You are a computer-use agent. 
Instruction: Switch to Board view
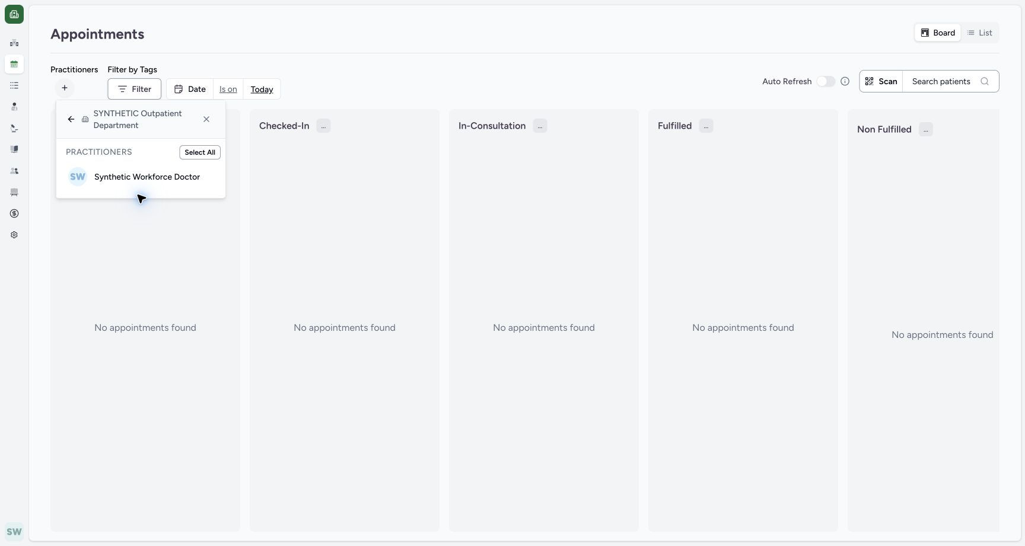[x=938, y=33]
